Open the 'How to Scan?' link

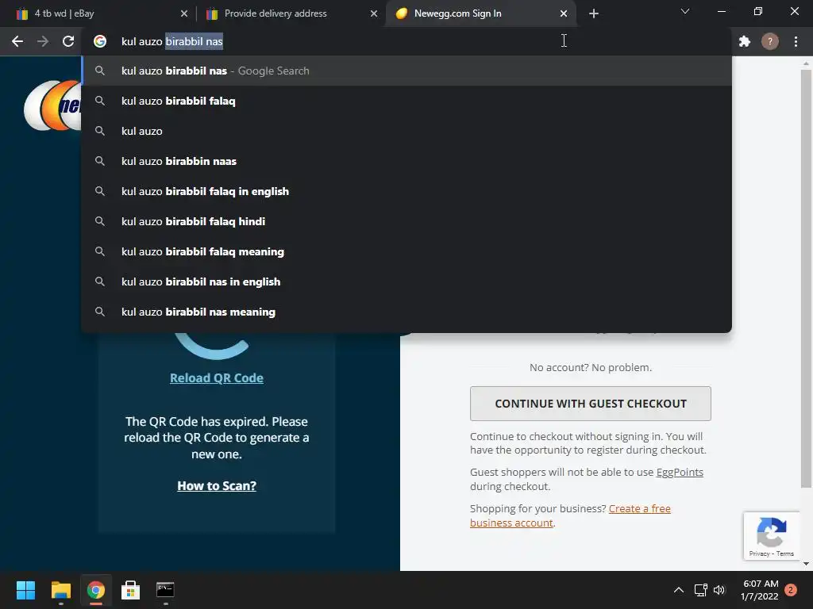217,486
